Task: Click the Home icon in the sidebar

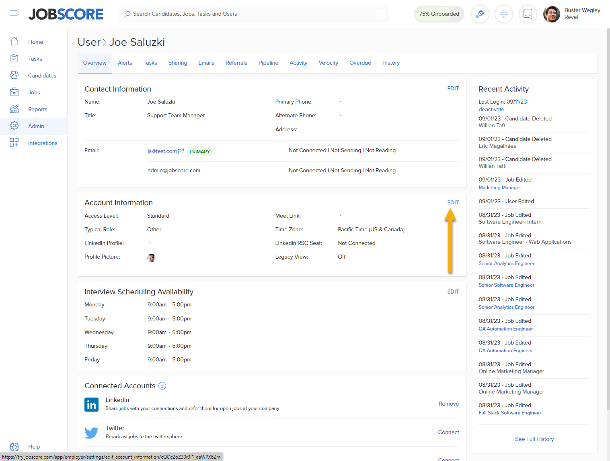Action: click(x=14, y=41)
